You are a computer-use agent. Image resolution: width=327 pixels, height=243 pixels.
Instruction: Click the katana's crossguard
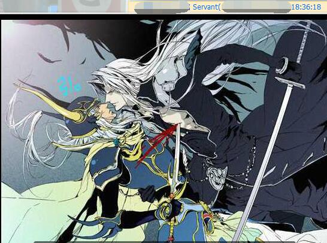click(290, 82)
